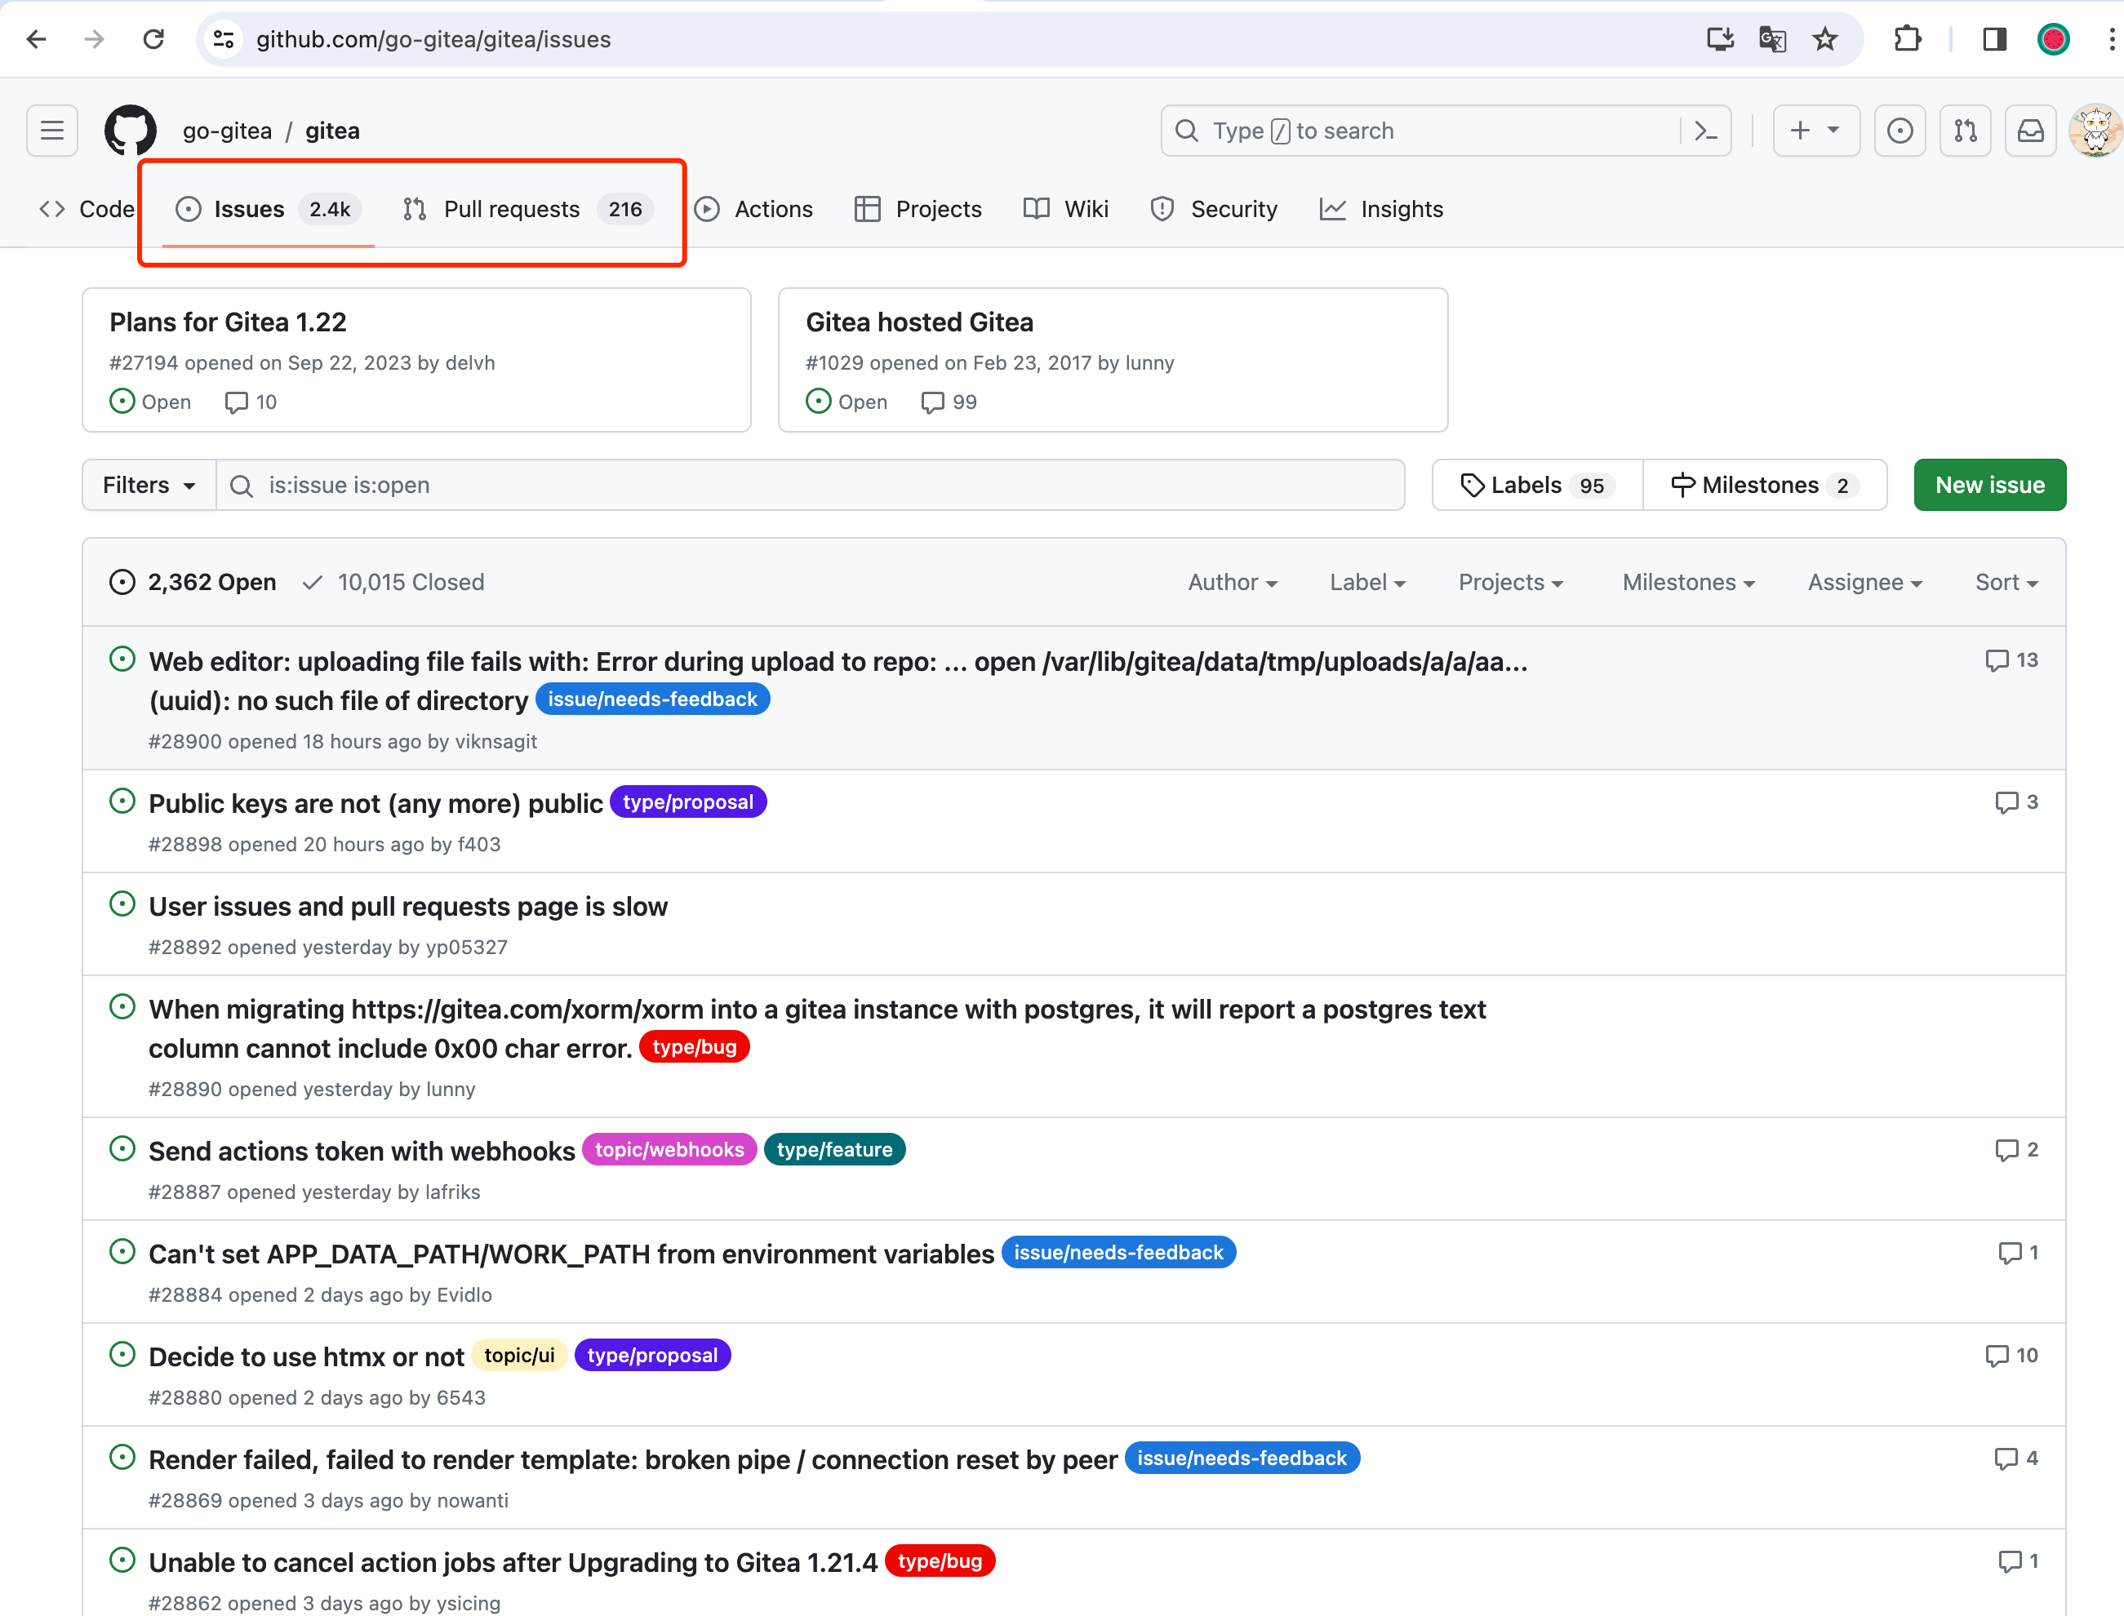Click comment count 4 on Render failed issue
This screenshot has width=2124, height=1616.
click(x=2016, y=1458)
